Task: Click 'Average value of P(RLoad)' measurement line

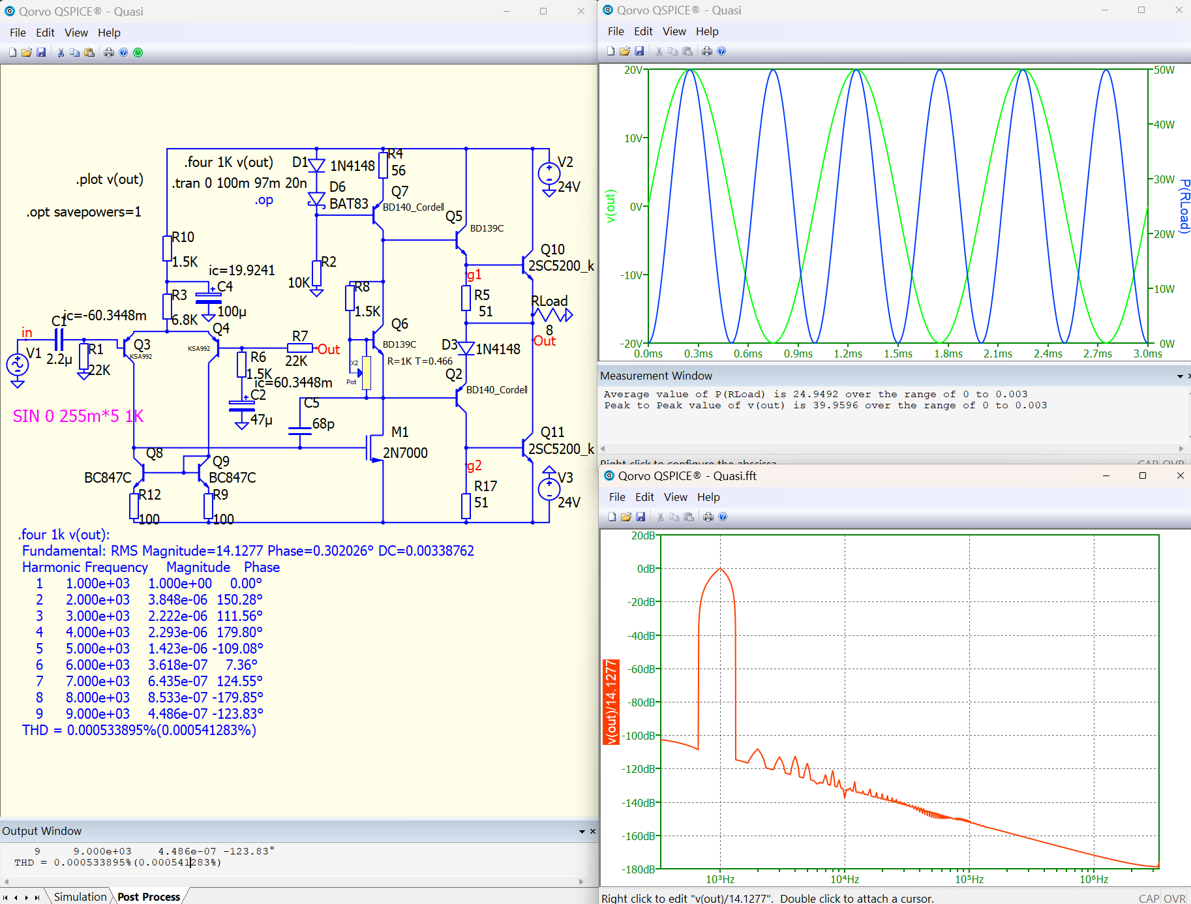Action: tap(815, 394)
